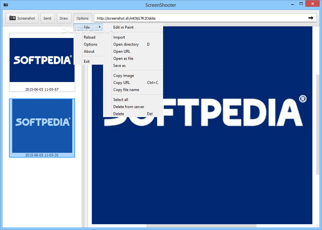Select Edit in Paint

click(133, 27)
